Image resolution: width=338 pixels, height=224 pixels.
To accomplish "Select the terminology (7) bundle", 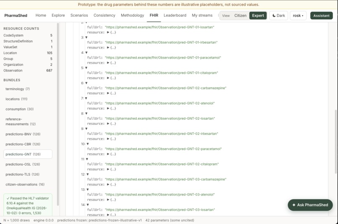I will tap(28, 89).
